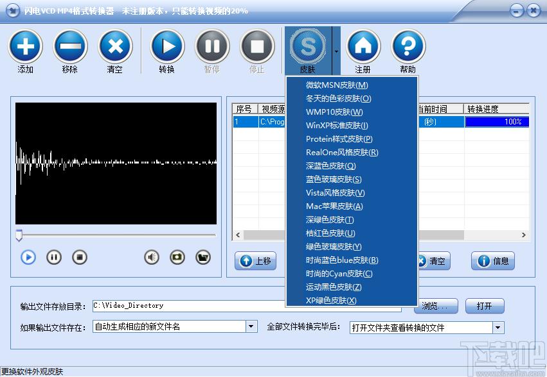Mute audio with the speaker icon

click(152, 258)
